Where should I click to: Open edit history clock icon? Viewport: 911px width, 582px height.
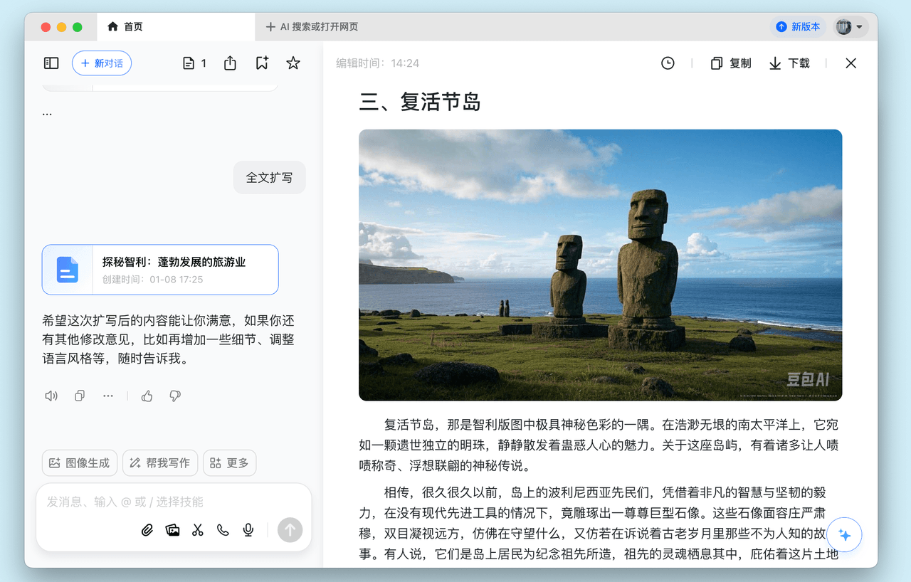668,63
